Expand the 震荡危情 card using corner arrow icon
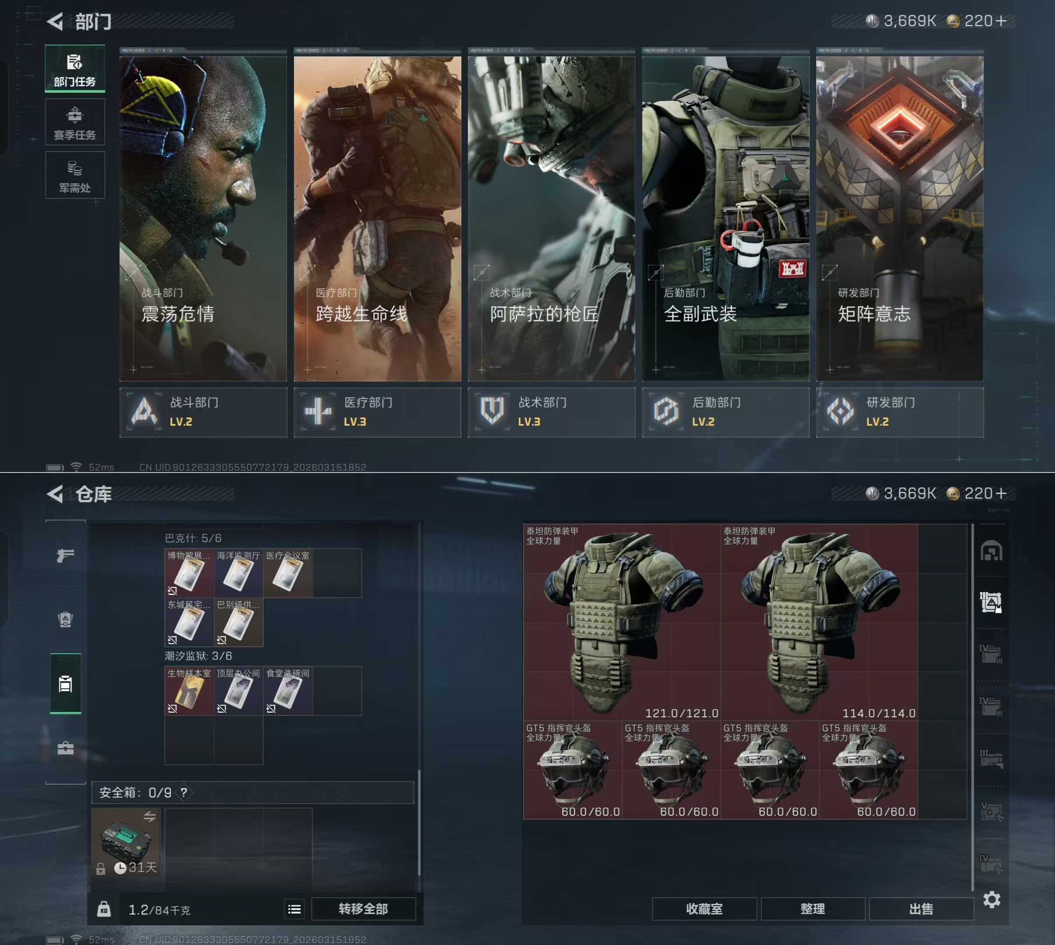 (x=134, y=272)
